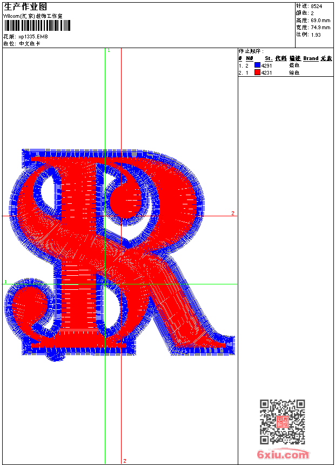Select stop row with stitch count 4291
335x465 pixels.
coord(266,65)
